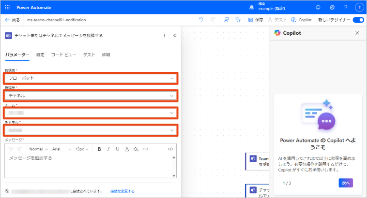This screenshot has height=198, width=367.
Task: Collapse the action panel with chevrons
Action: 175,35
